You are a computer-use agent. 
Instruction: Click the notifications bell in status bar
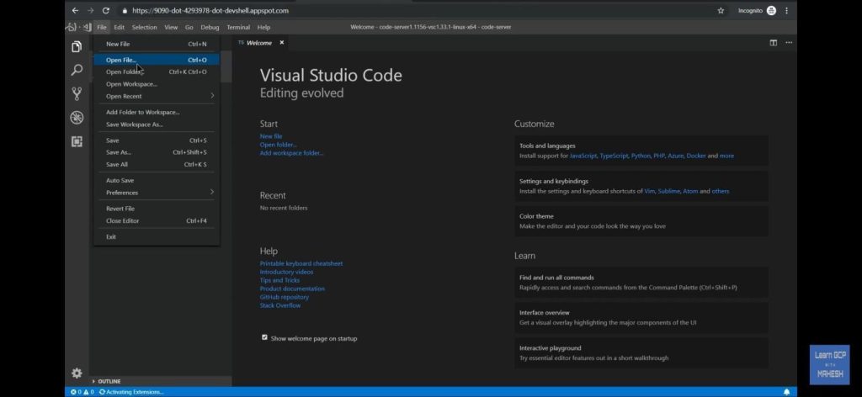(787, 392)
